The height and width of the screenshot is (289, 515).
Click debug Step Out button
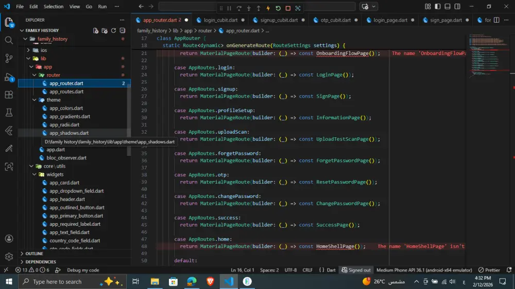point(259,8)
